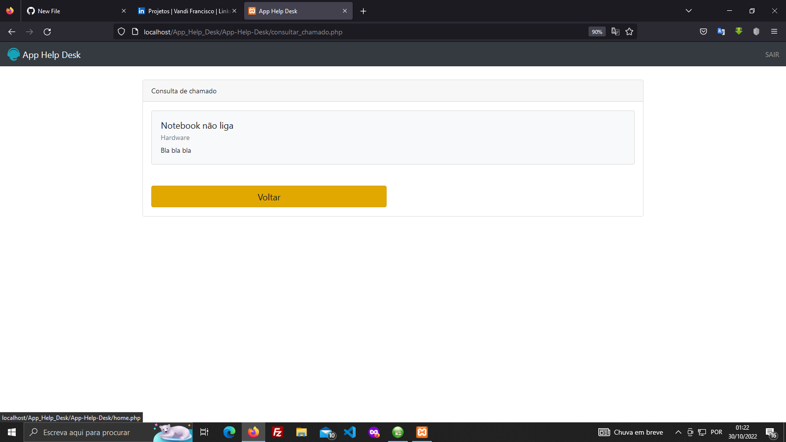Viewport: 786px width, 442px height.
Task: Open the Firefox application menu (hamburger icon)
Action: click(774, 31)
